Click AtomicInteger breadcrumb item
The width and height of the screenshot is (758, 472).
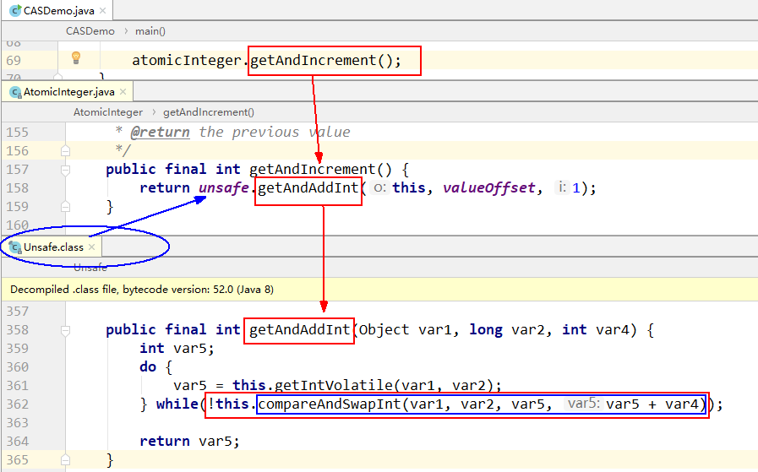coord(108,112)
